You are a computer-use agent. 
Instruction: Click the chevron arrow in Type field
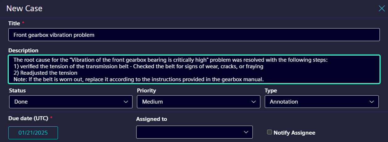point(372,102)
